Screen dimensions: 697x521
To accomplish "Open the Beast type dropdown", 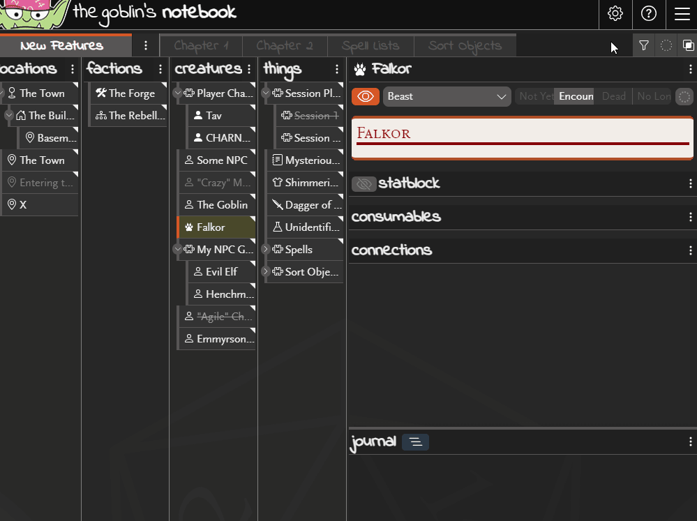I will tap(447, 96).
